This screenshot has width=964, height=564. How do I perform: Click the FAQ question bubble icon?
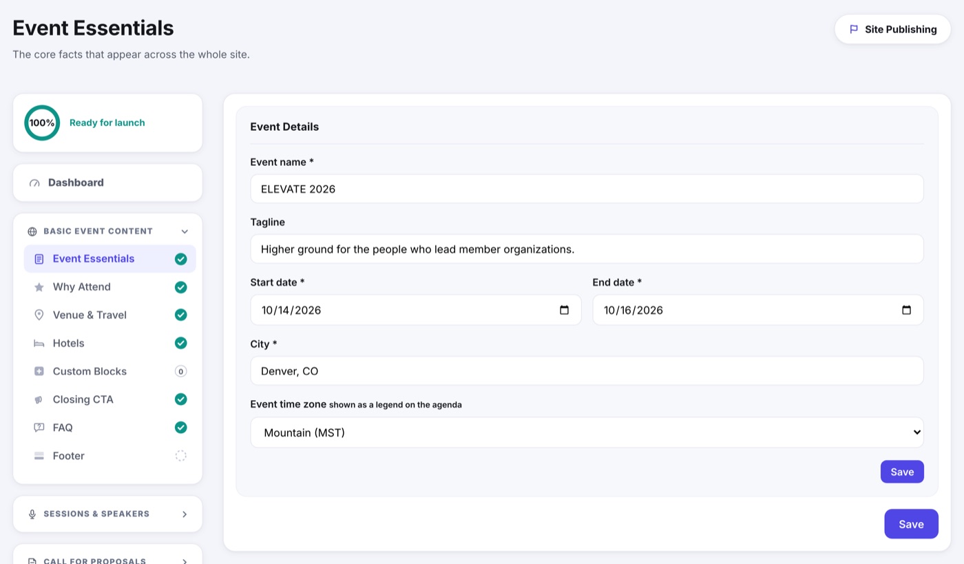[39, 428]
